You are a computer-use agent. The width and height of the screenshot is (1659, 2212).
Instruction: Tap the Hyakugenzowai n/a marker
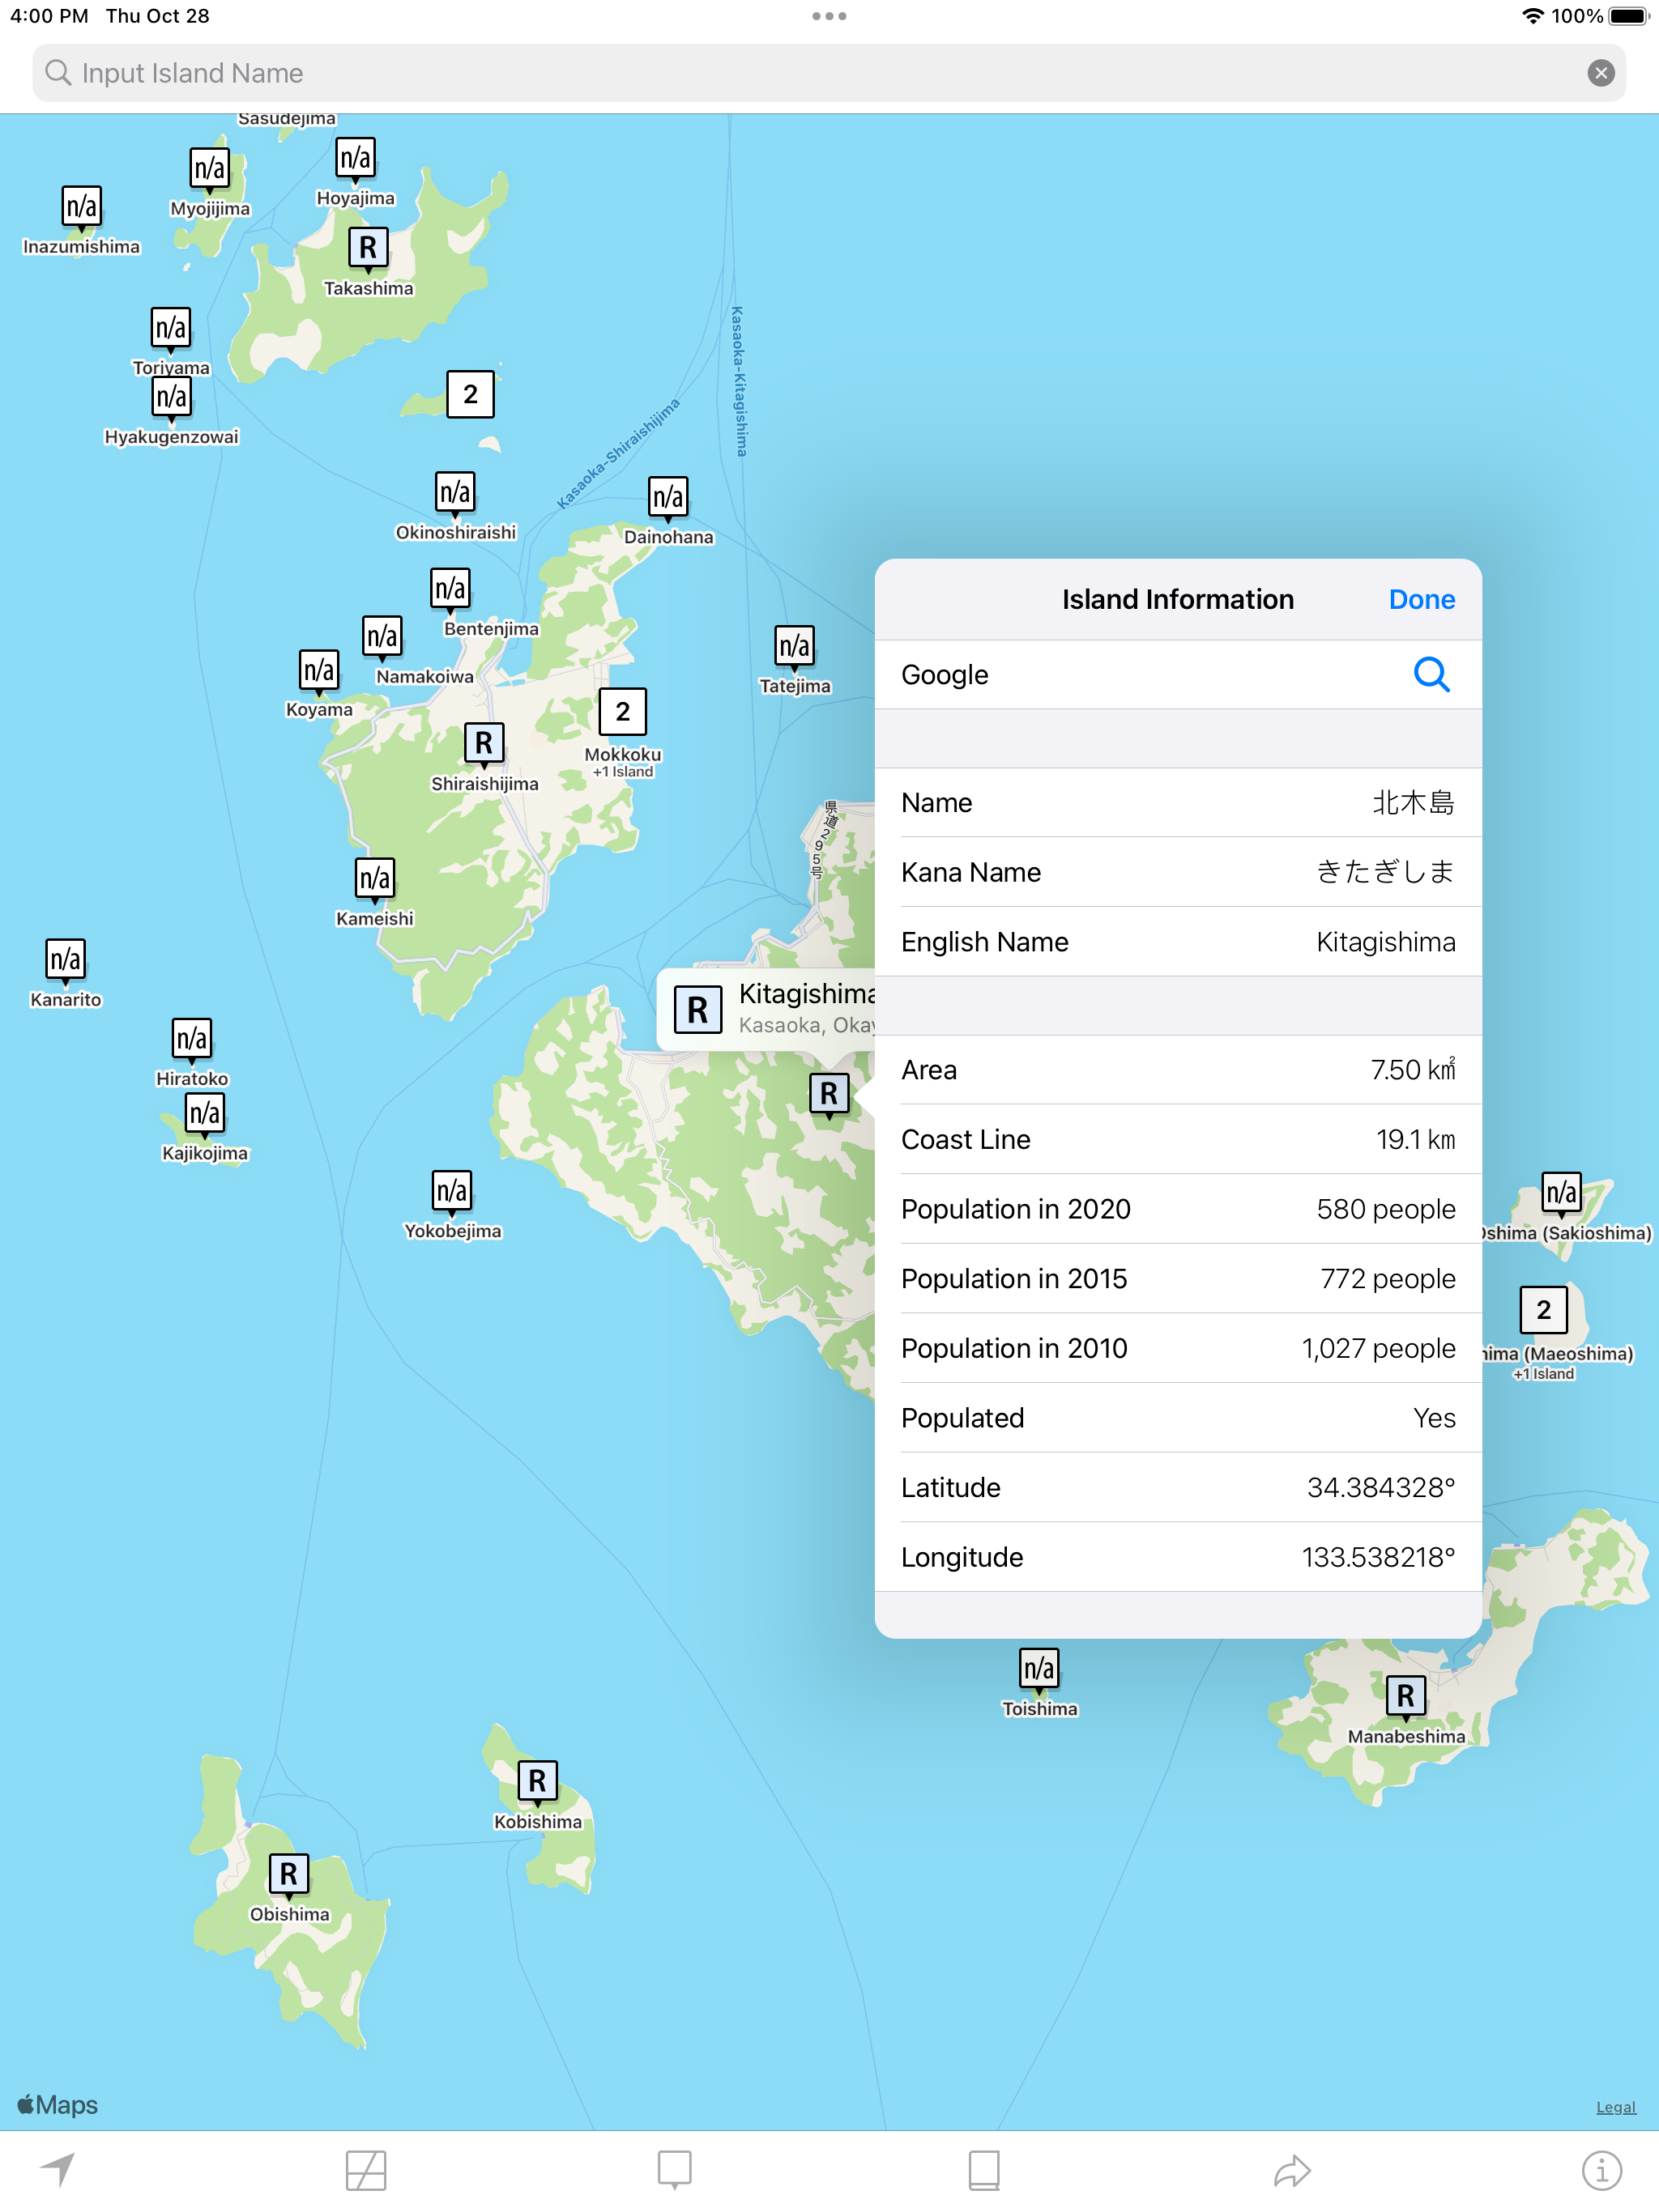pos(170,397)
